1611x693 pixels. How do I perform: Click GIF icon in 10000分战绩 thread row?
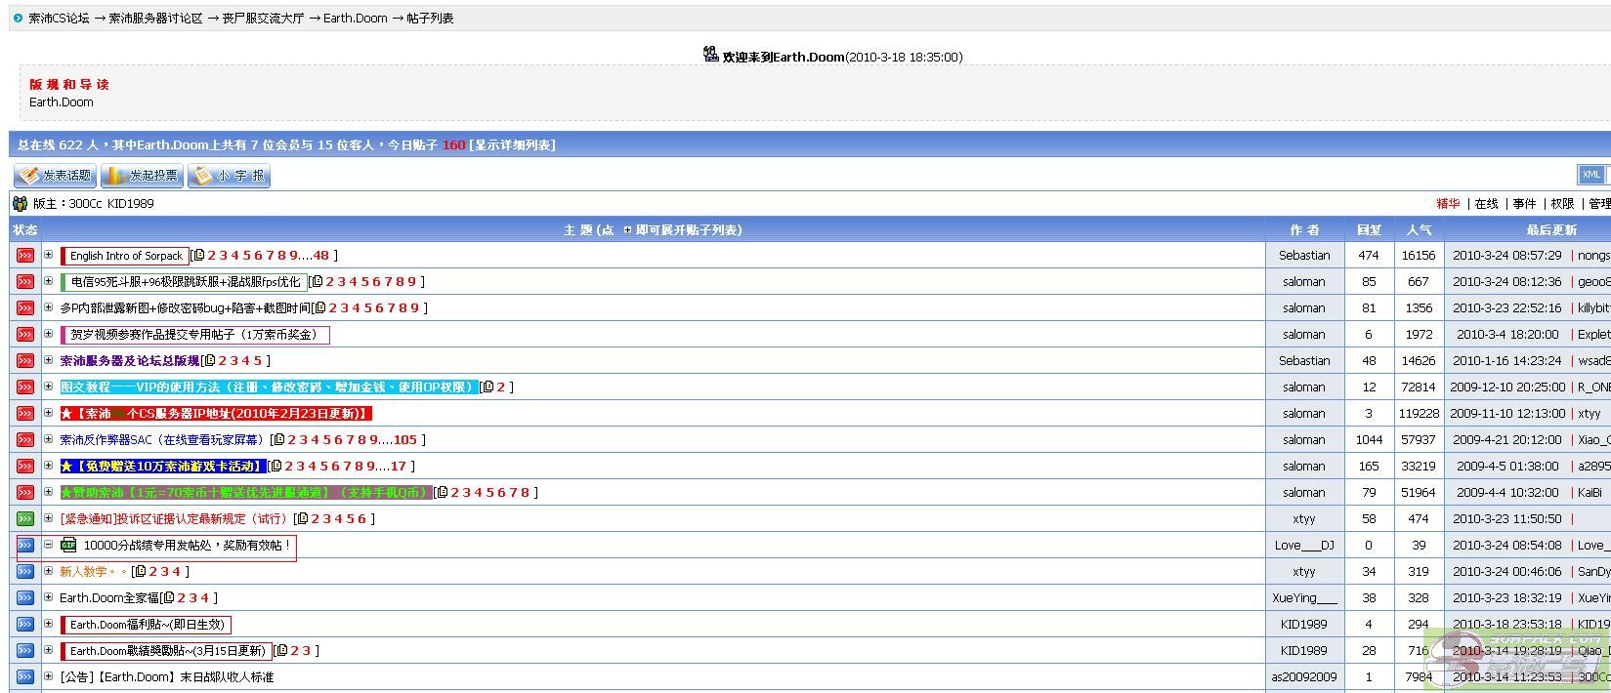[68, 546]
